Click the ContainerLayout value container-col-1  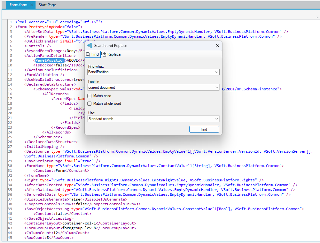coord(79,223)
